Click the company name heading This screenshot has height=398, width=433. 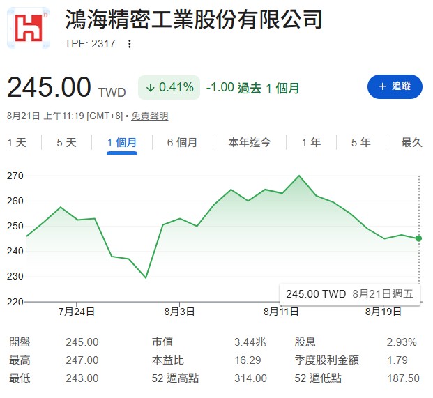click(x=194, y=20)
